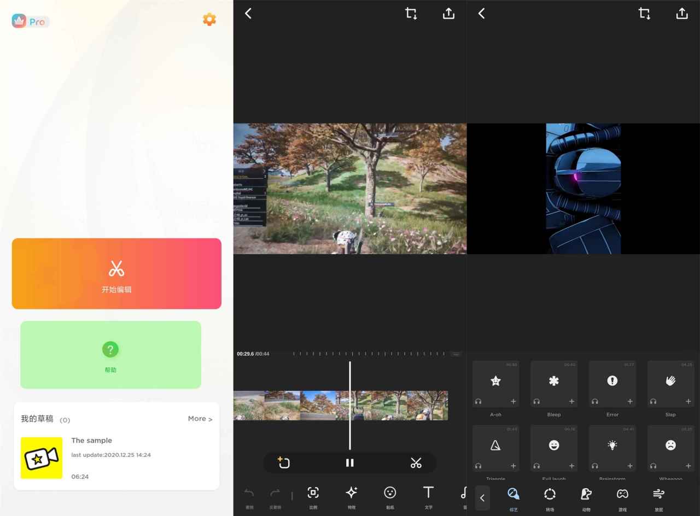Add a new clip with the plus-square icon
Viewport: 700px width, 516px height.
click(284, 463)
